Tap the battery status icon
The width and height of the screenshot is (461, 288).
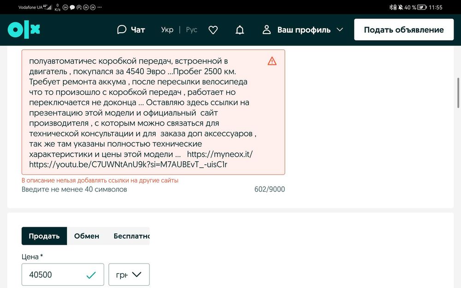click(422, 7)
